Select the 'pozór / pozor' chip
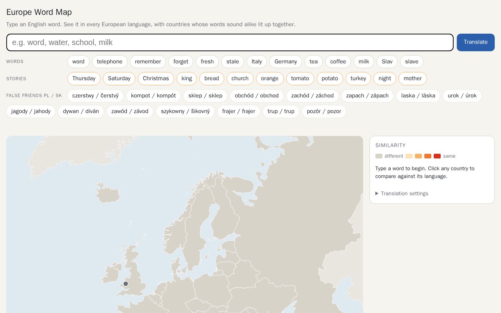 click(324, 112)
